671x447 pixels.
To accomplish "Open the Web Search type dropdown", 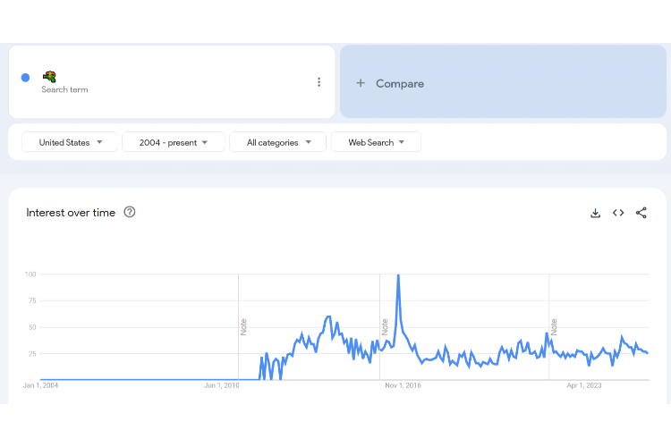I will [376, 142].
